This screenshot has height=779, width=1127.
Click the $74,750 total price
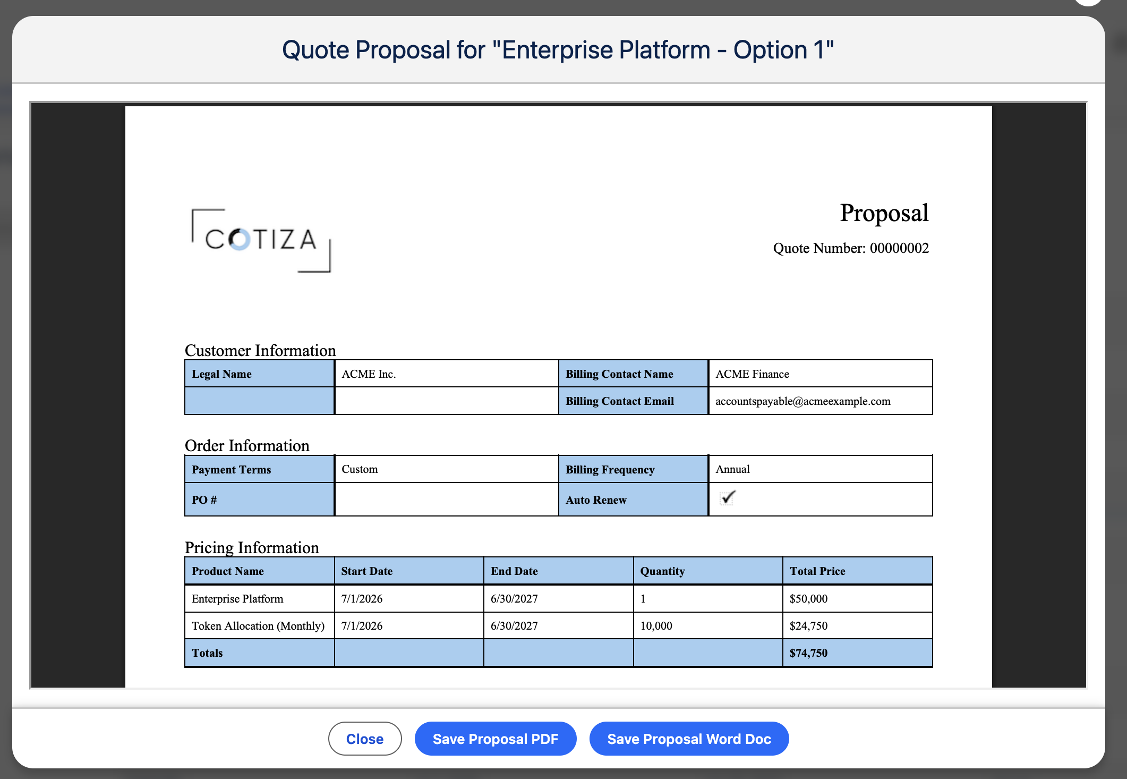[x=809, y=653]
